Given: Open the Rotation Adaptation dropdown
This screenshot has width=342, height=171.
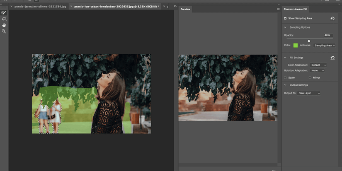Looking at the screenshot, I should [x=317, y=71].
